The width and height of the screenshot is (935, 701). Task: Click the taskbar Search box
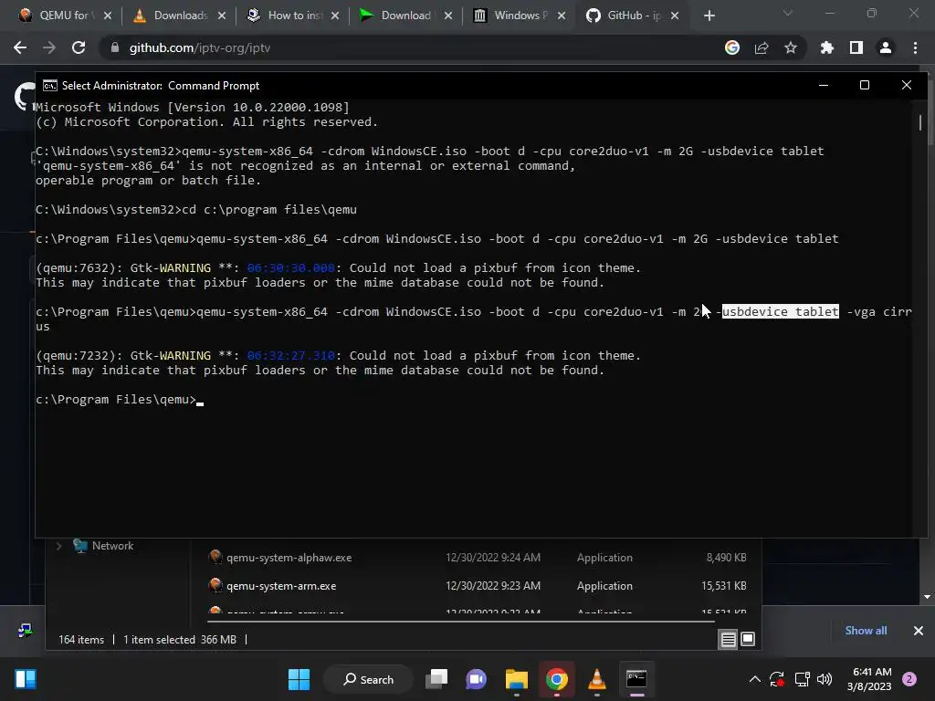368,679
